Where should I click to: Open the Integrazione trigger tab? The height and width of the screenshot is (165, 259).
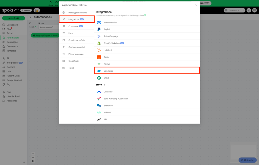[x=74, y=19]
